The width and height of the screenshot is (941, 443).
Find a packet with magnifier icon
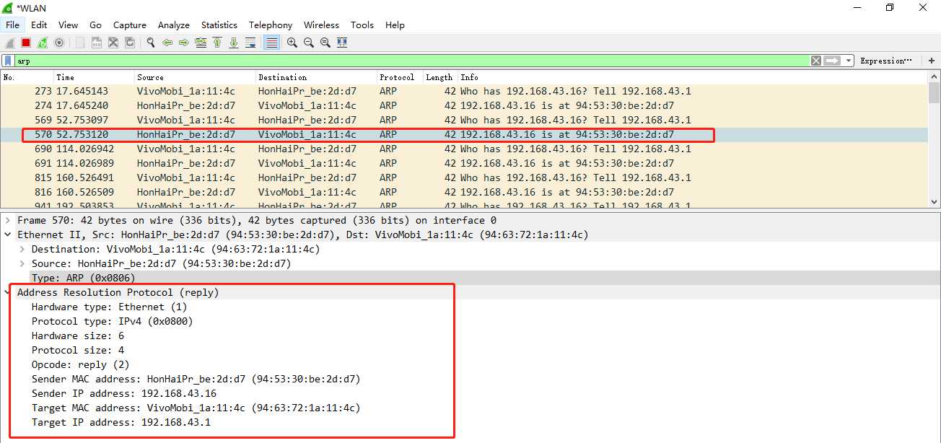[x=150, y=43]
